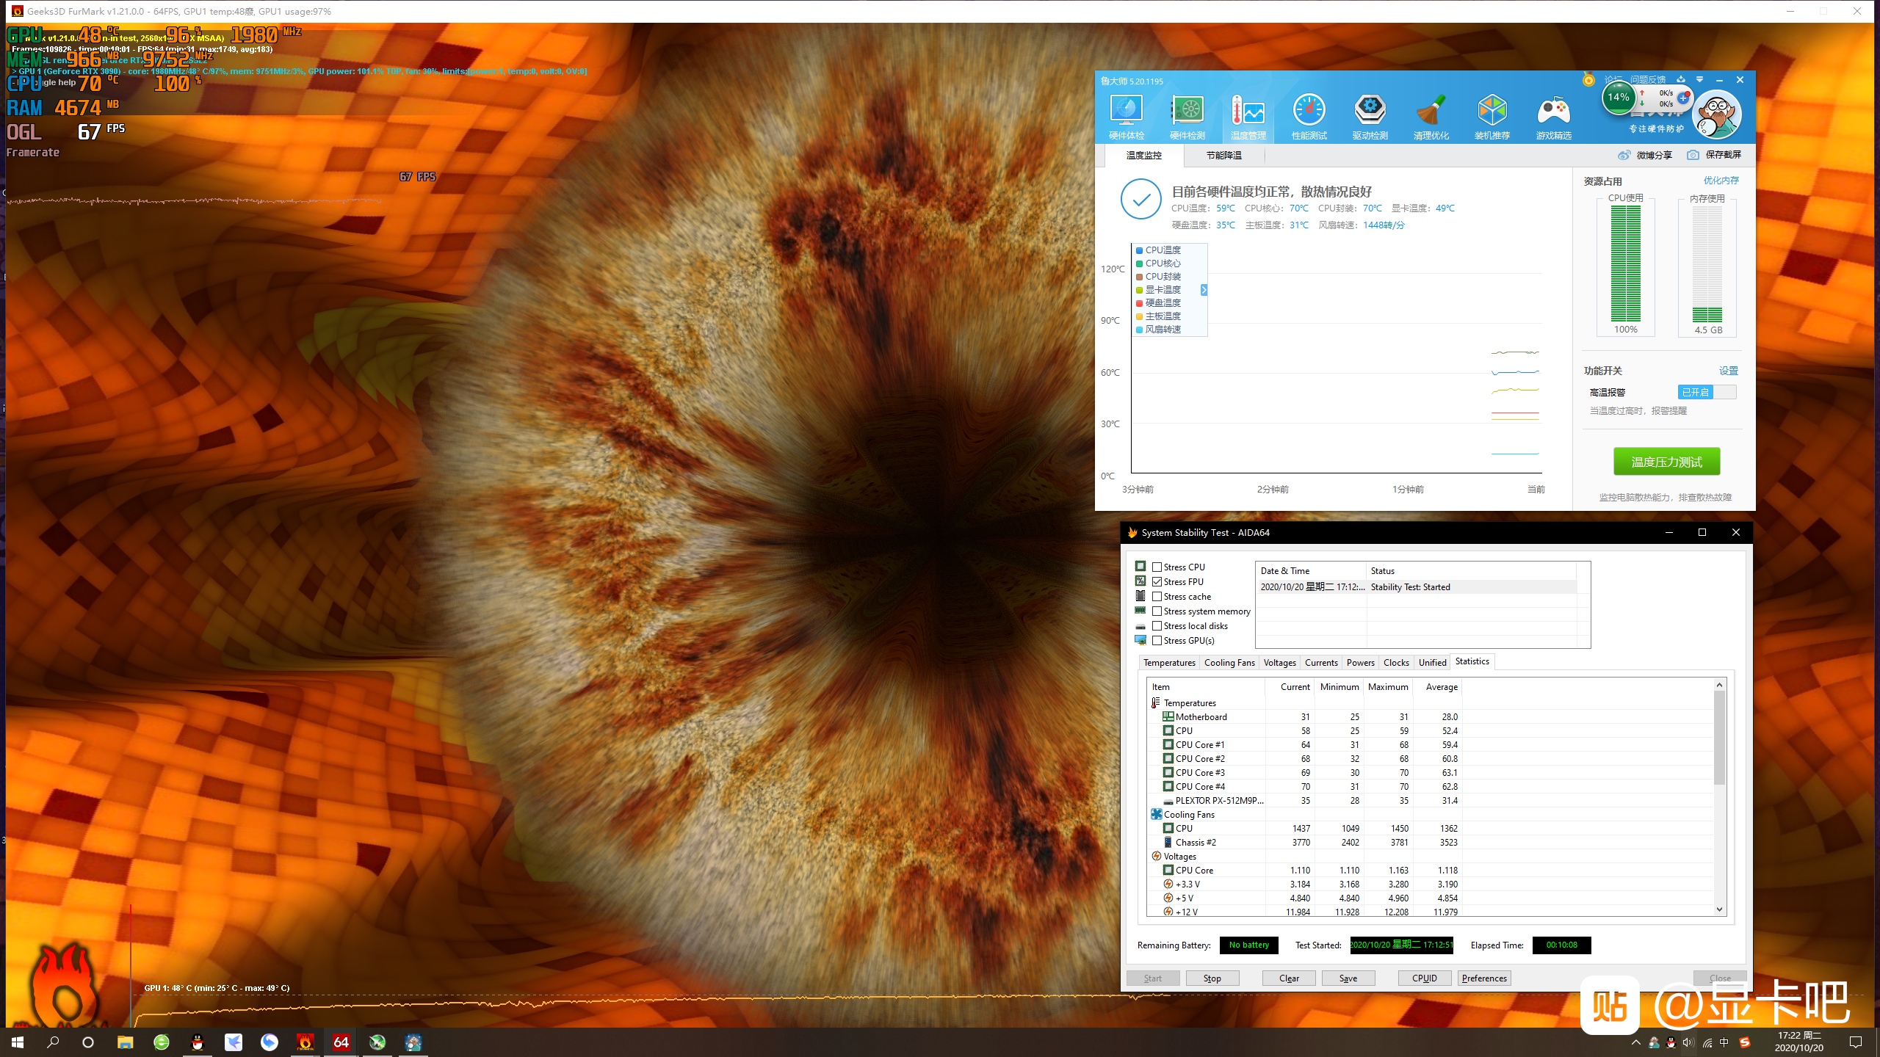
Task: Open 360 browser from taskbar
Action: pyautogui.click(x=162, y=1042)
